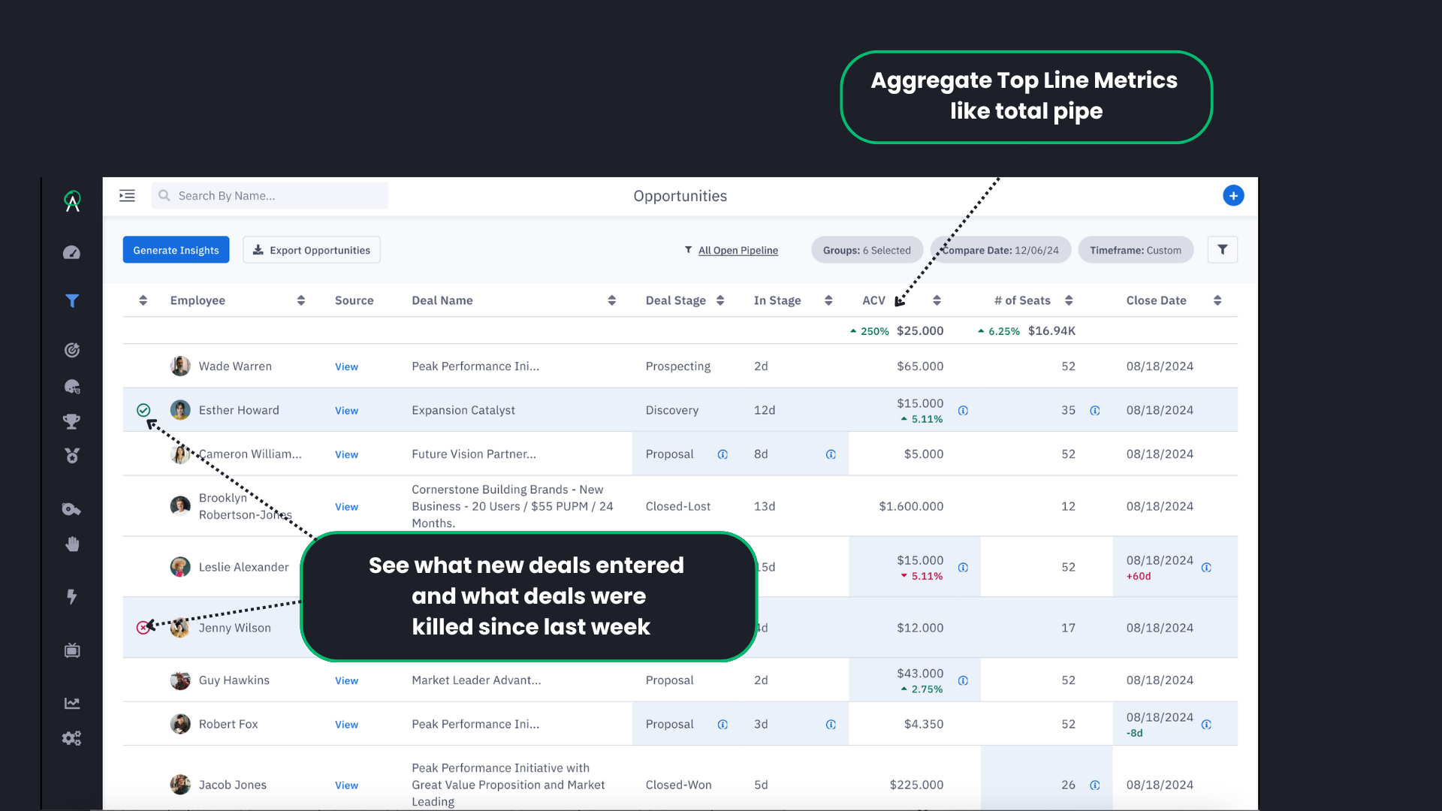Open the dashboard gauge icon in sidebar
The height and width of the screenshot is (811, 1442).
[72, 253]
